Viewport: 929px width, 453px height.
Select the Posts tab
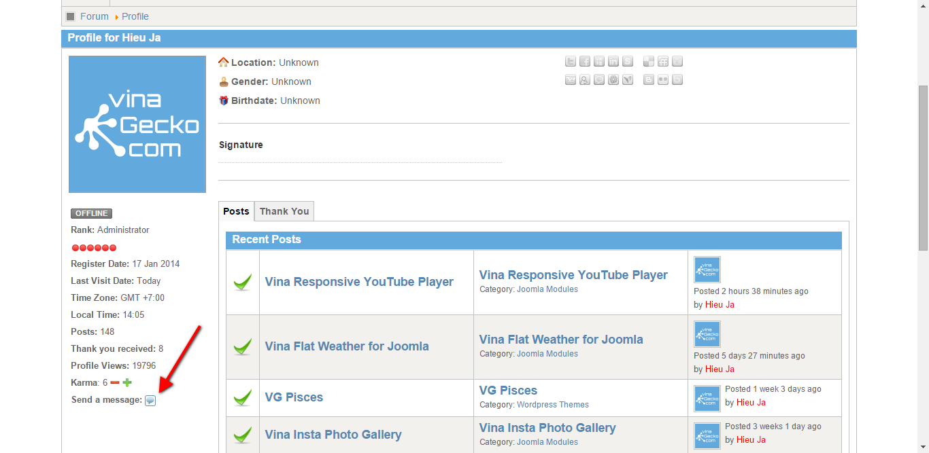pyautogui.click(x=236, y=211)
